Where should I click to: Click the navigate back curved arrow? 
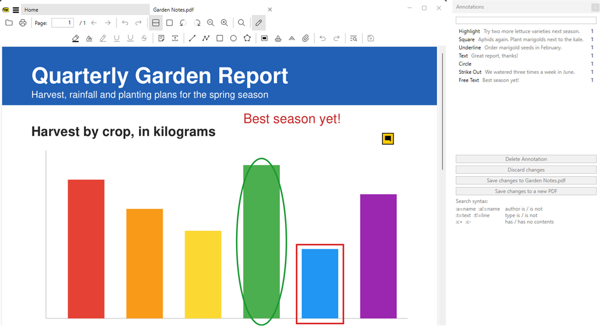125,23
